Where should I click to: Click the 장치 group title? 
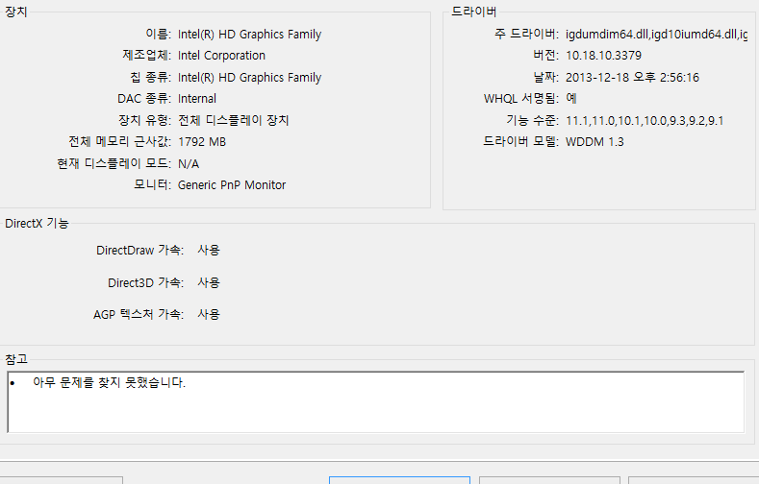(16, 12)
